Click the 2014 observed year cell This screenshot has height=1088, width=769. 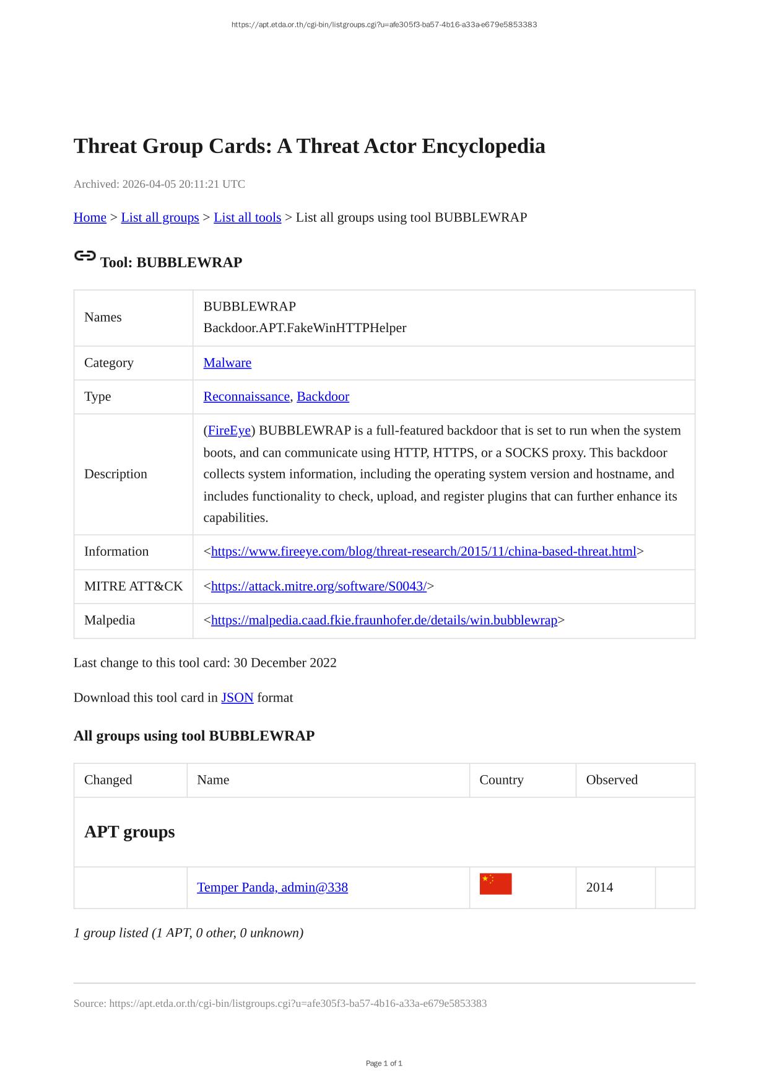599,887
